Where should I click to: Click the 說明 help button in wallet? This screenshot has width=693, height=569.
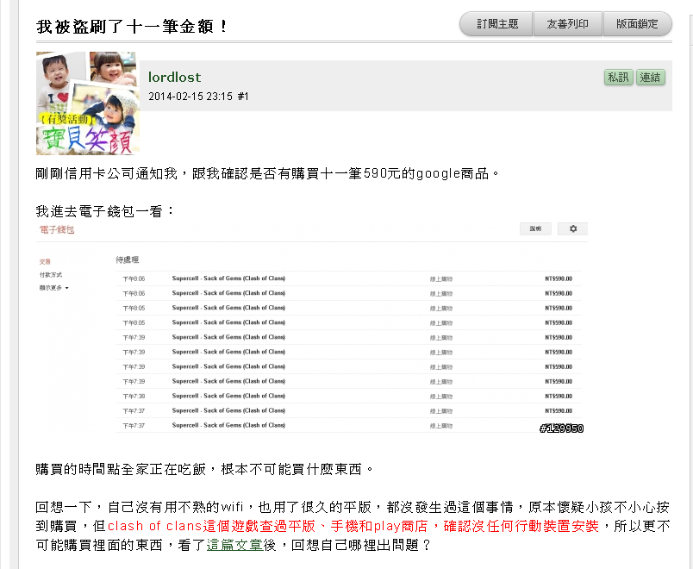coord(535,228)
